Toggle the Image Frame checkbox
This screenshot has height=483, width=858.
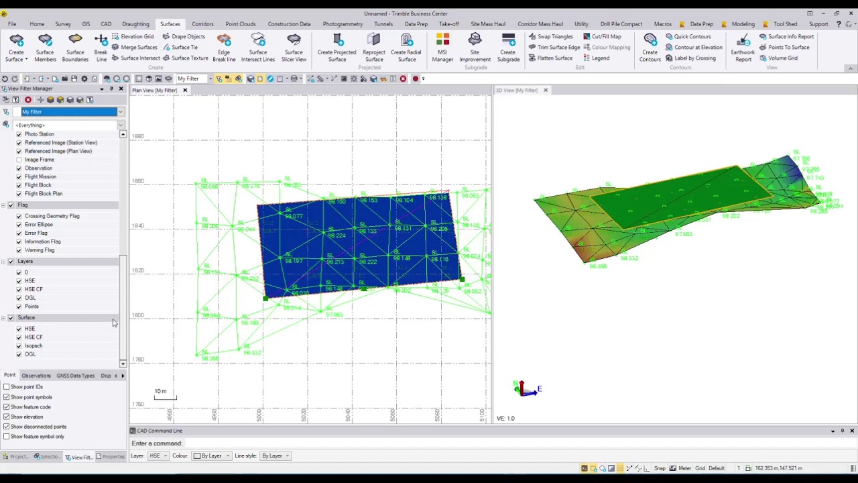19,160
